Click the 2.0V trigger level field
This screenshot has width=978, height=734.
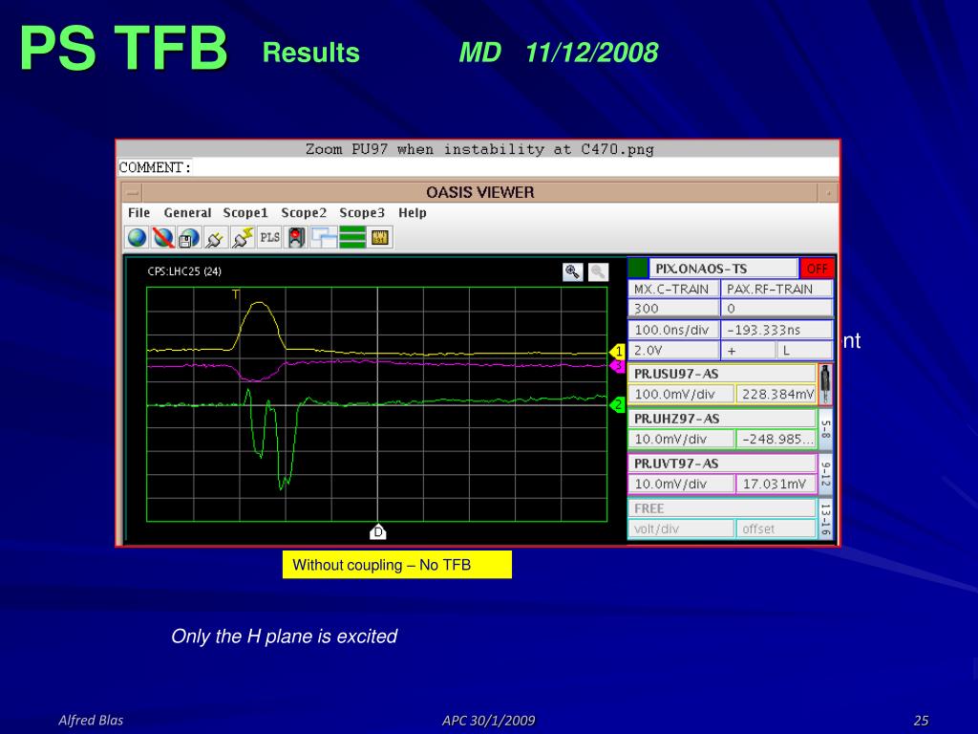coord(673,350)
